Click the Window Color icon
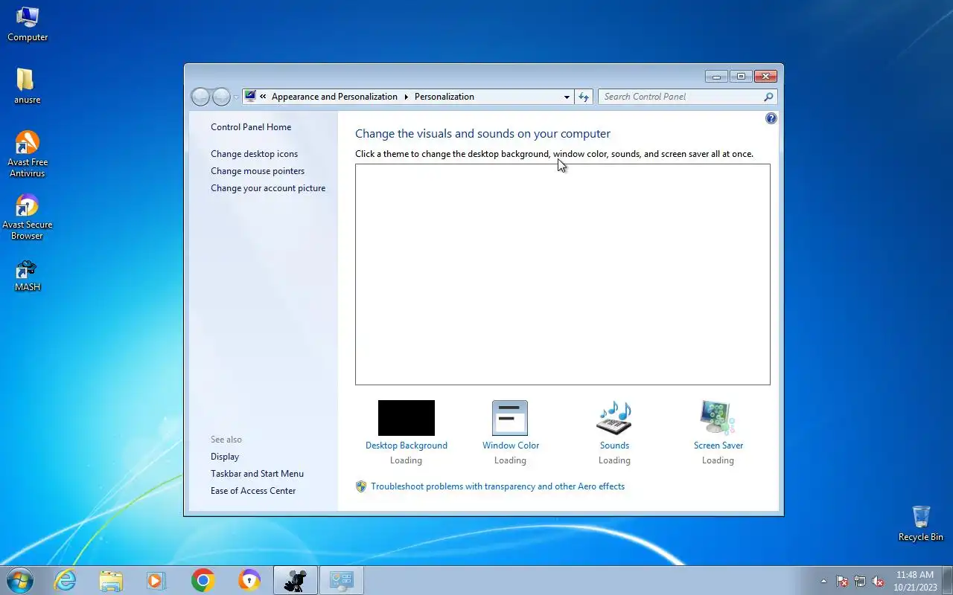This screenshot has width=953, height=595. [x=510, y=418]
